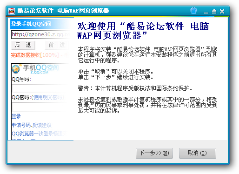Click the skin shirt icon in title bar
This screenshot has width=239, height=174.
point(193,11)
